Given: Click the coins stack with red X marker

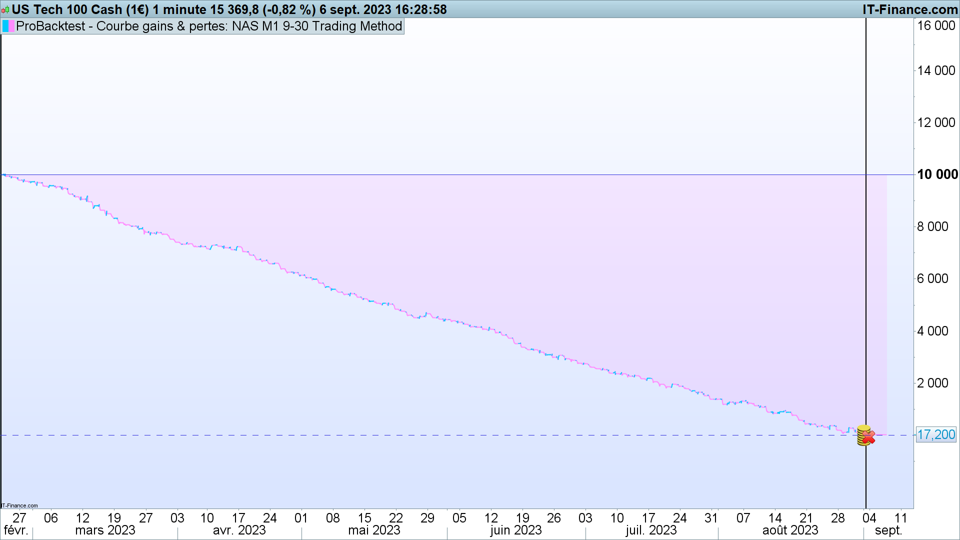Looking at the screenshot, I should click(x=865, y=435).
